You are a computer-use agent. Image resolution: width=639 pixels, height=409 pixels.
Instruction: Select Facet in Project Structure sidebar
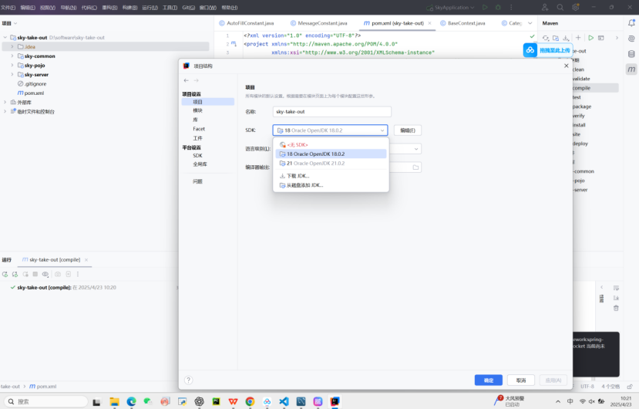point(199,129)
